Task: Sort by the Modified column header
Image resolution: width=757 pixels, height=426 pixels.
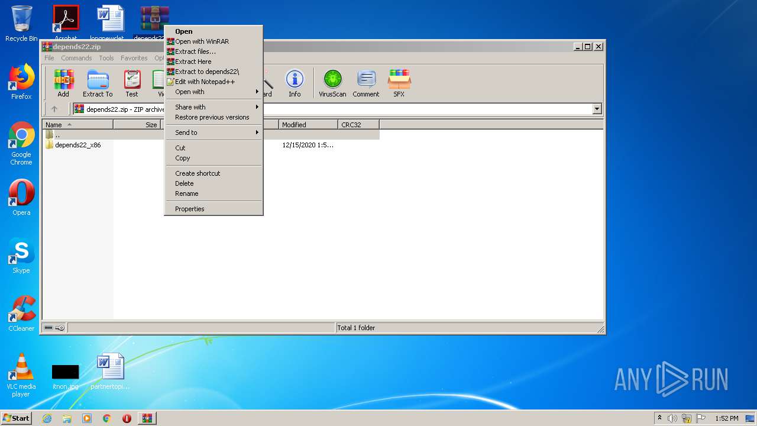Action: [309, 125]
